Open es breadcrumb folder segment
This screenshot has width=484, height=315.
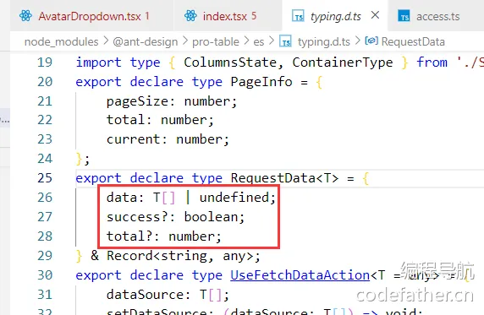tap(259, 41)
